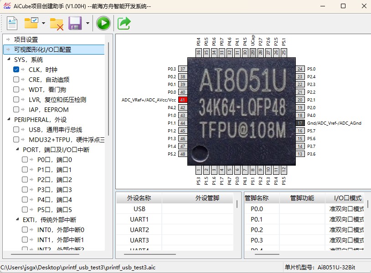Click the close project folder-with-X icon
The height and width of the screenshot is (273, 371).
pyautogui.click(x=57, y=24)
